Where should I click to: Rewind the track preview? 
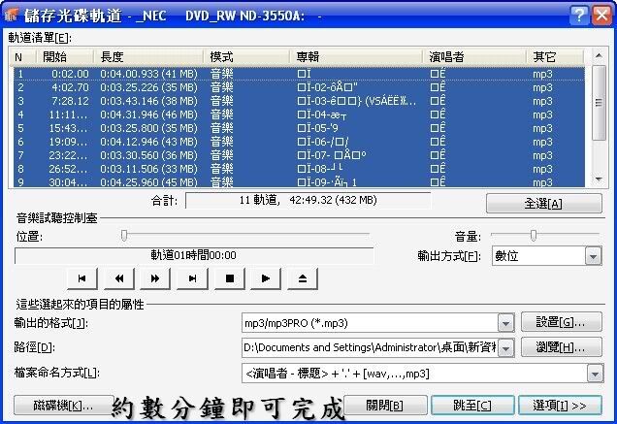[x=118, y=278]
